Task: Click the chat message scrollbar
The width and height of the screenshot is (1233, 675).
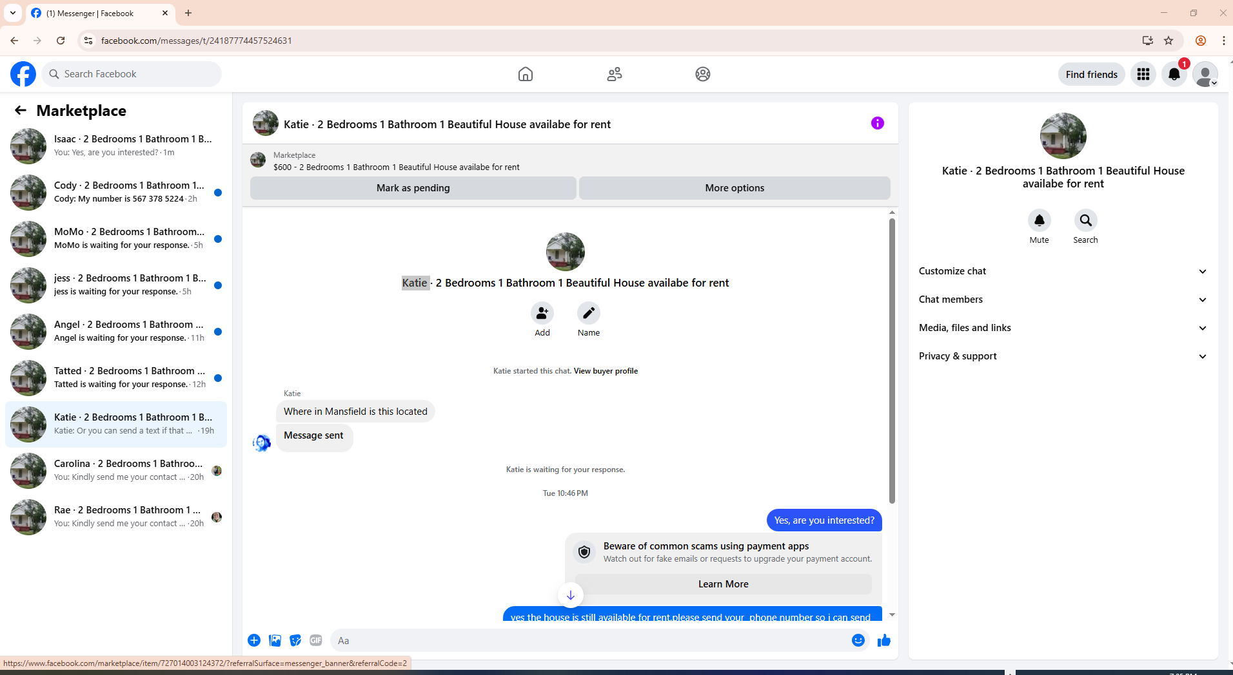Action: click(x=892, y=361)
